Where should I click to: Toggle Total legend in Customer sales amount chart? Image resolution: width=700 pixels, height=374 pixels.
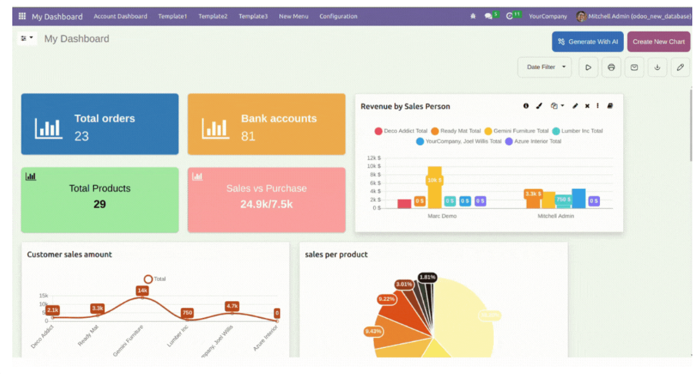tap(155, 279)
